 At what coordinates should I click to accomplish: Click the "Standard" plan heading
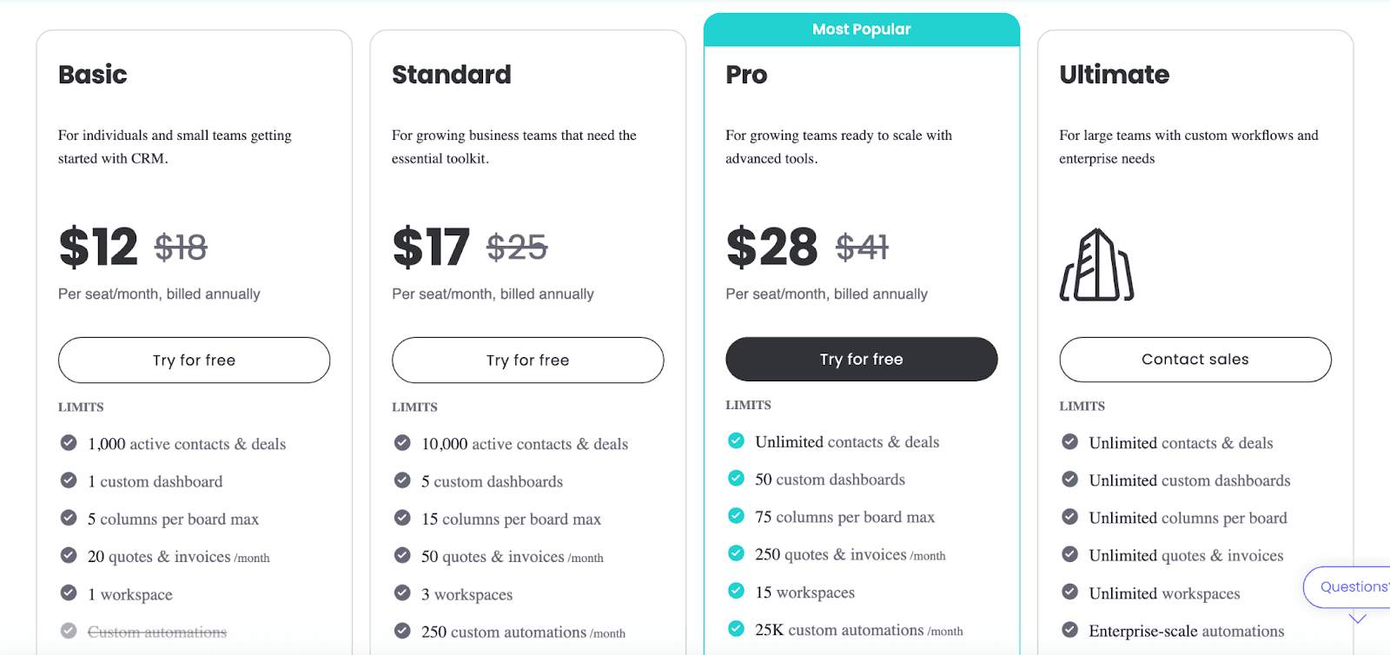pos(452,75)
